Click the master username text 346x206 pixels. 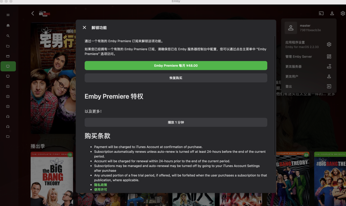(x=305, y=26)
